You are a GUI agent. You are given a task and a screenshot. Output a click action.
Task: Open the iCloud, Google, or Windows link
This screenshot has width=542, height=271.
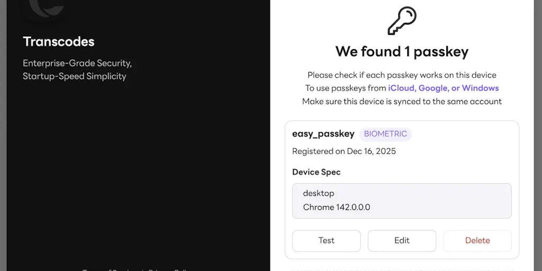click(x=443, y=88)
